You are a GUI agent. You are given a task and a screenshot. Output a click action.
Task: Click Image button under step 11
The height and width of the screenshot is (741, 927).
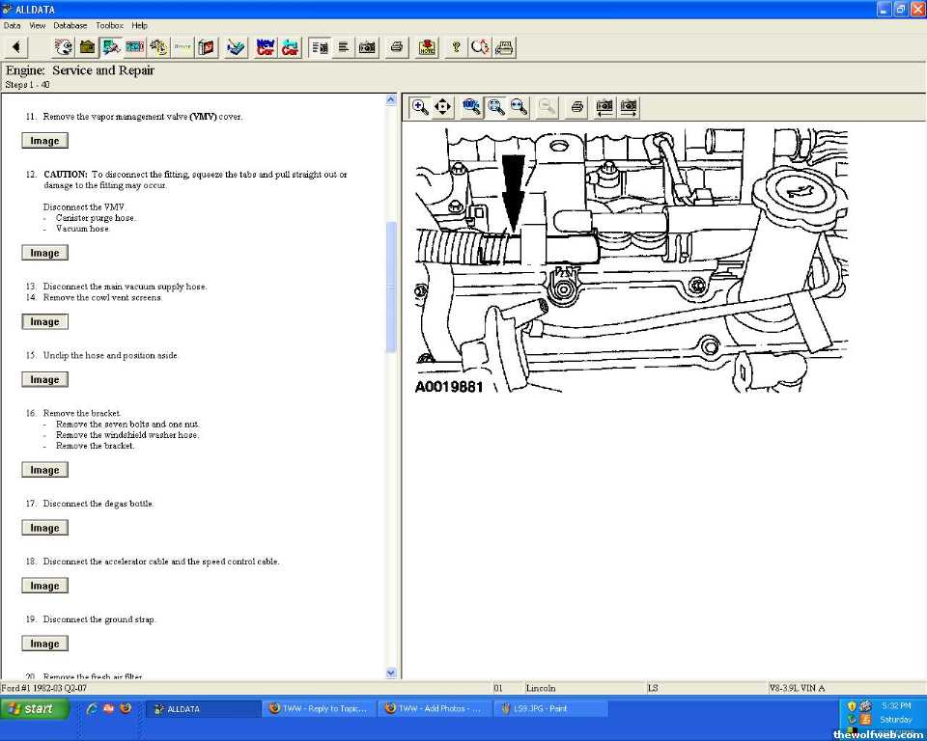44,141
